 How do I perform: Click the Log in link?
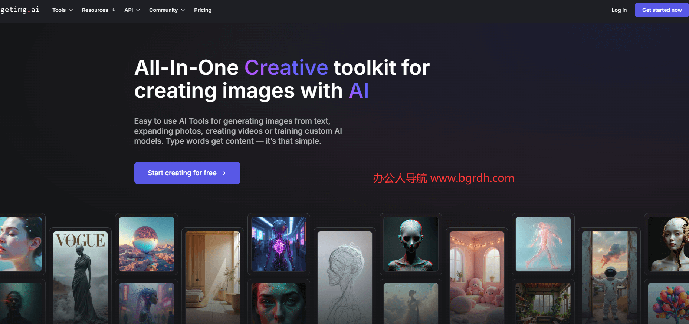(x=619, y=10)
